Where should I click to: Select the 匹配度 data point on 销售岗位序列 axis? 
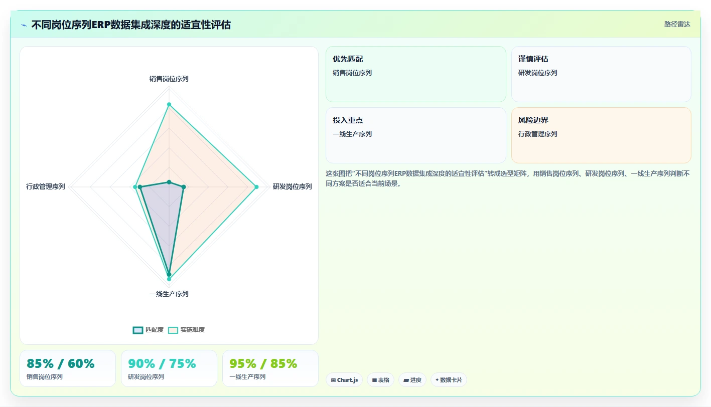pos(169,182)
